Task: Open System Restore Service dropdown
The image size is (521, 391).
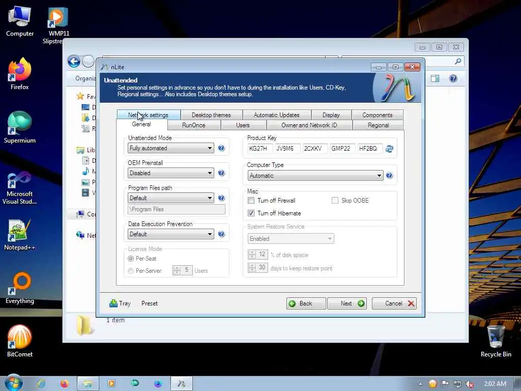Action: tap(291, 238)
